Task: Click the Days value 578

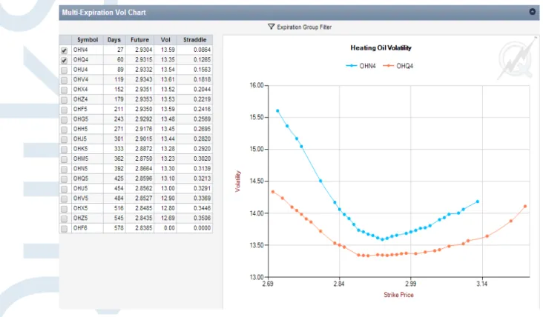Action: 119,228
